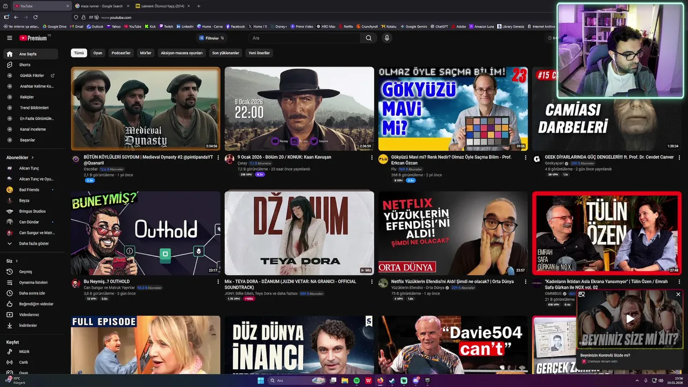Open Google Gemini bookmark
688x387 pixels.
[414, 26]
